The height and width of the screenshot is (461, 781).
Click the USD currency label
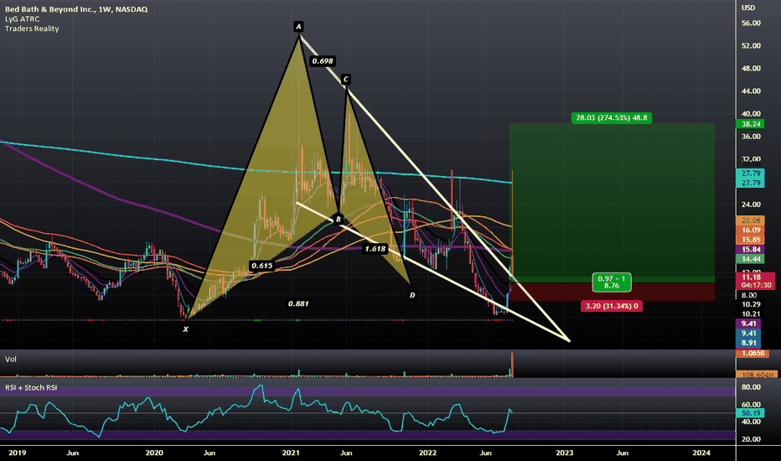[x=748, y=8]
